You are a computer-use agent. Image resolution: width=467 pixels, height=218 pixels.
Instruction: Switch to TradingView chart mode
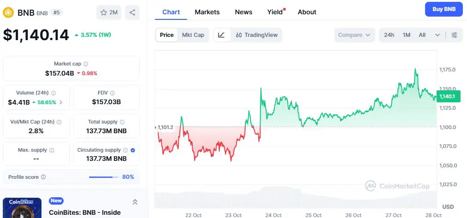[x=256, y=35]
